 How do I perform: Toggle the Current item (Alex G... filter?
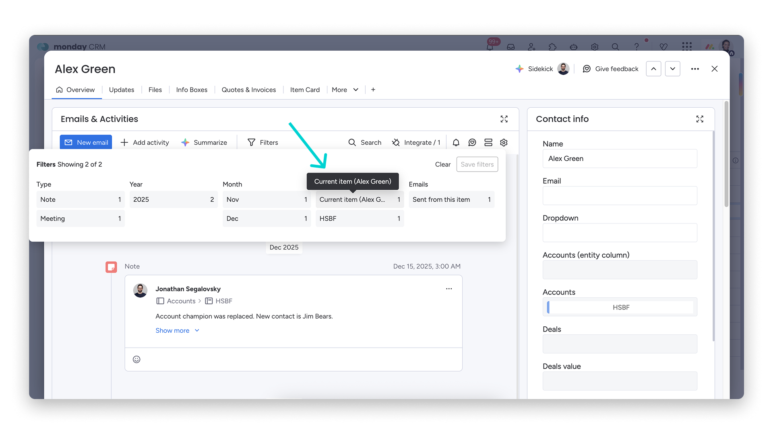coord(360,199)
